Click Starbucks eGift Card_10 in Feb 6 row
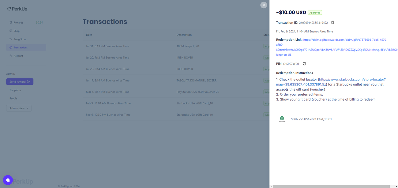 point(195,115)
